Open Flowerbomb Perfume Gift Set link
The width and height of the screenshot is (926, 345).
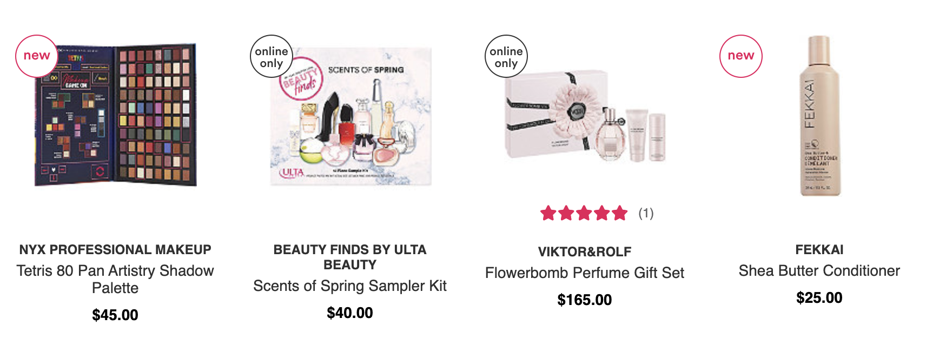coord(585,273)
